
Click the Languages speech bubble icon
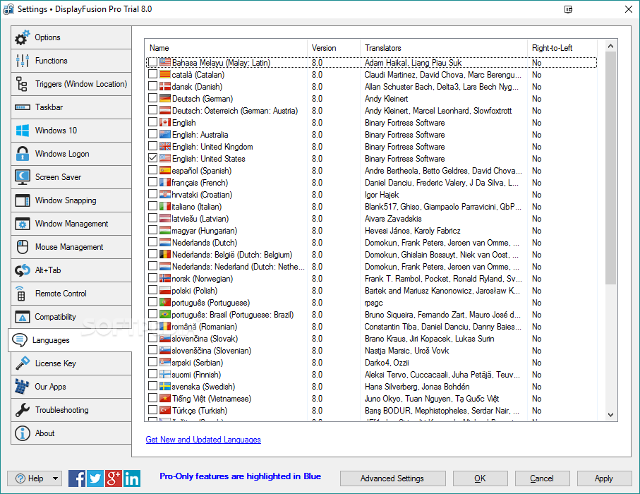pos(20,339)
